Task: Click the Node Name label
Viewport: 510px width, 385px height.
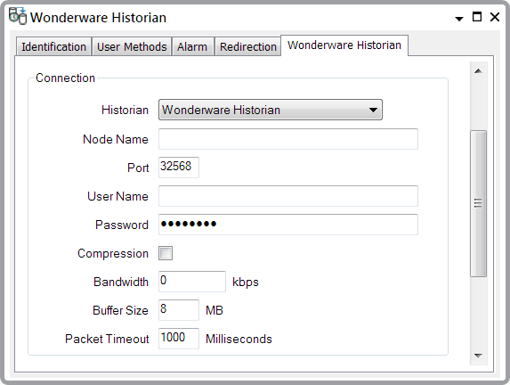Action: tap(116, 139)
